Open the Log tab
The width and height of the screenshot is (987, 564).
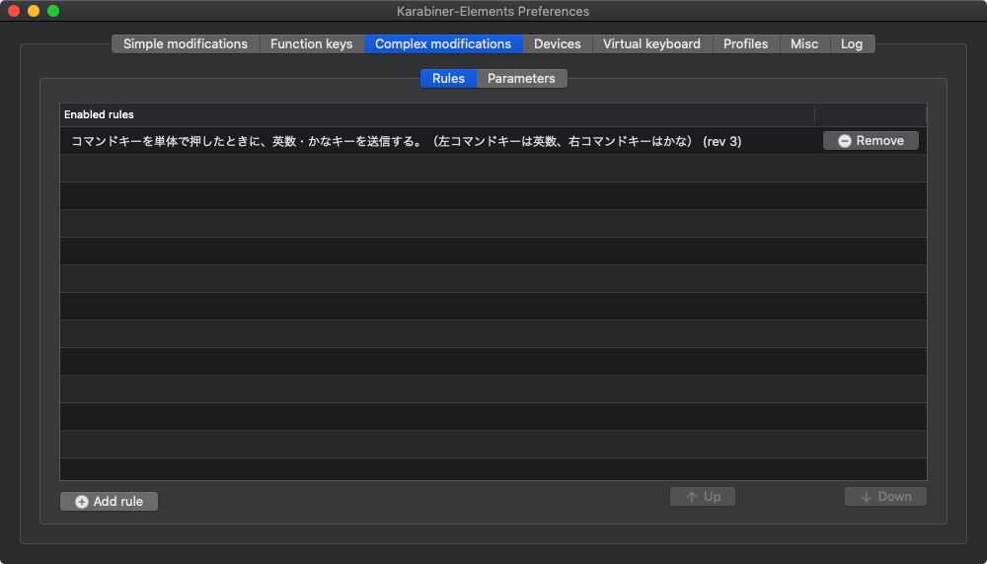pyautogui.click(x=853, y=44)
